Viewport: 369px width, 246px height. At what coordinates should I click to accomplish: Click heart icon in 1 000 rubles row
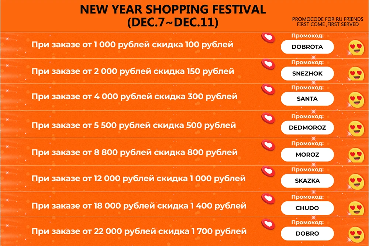click(x=268, y=38)
